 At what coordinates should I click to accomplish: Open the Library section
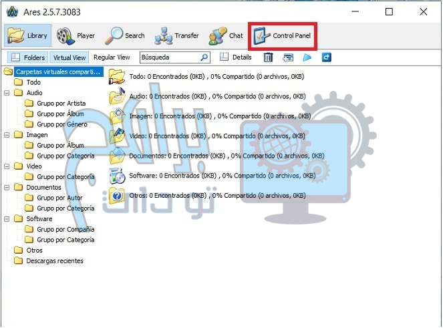click(x=26, y=35)
